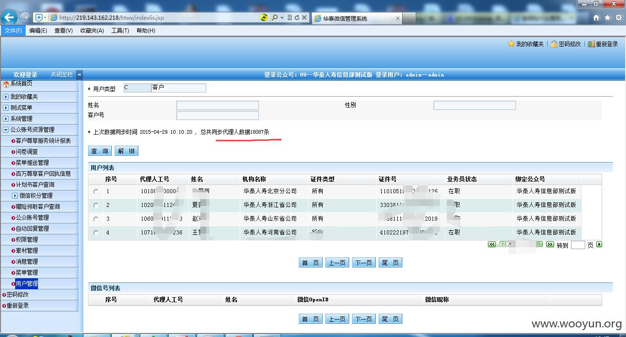Open the 文件(F) menu
This screenshot has width=626, height=337.
(x=13, y=31)
